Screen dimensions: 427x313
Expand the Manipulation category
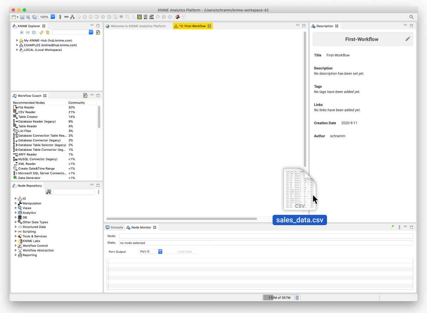pos(16,203)
